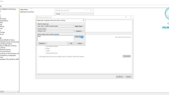The image size is (169, 95).
Task: Select COMPANY.LOCAL] Policy root tree node
Action: 8,9
